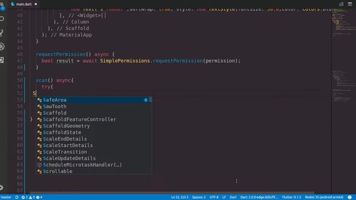The image size is (356, 200).
Task: Show info for SafeArea suggestion
Action: [x=146, y=100]
